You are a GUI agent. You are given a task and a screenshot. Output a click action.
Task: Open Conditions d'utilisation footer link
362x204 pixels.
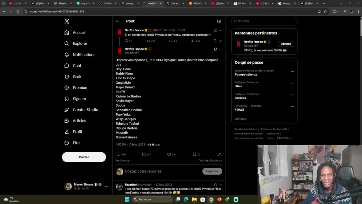pos(245,129)
